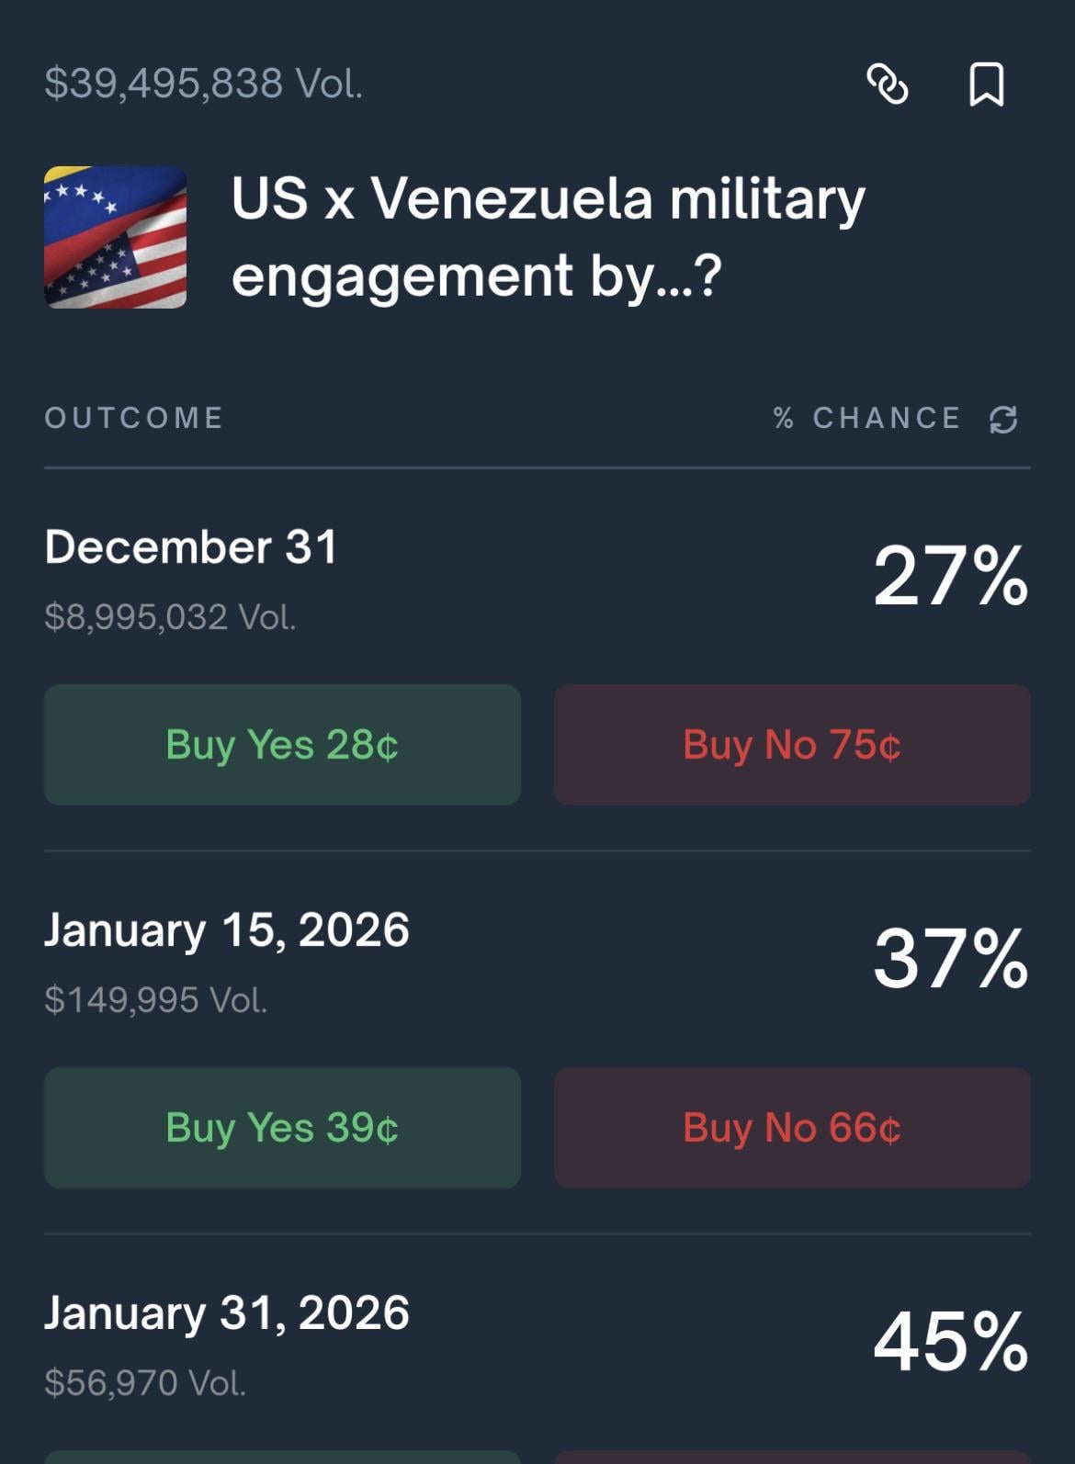The height and width of the screenshot is (1464, 1075).
Task: Open the US-Venezuela flag thumbnail
Action: (x=116, y=237)
